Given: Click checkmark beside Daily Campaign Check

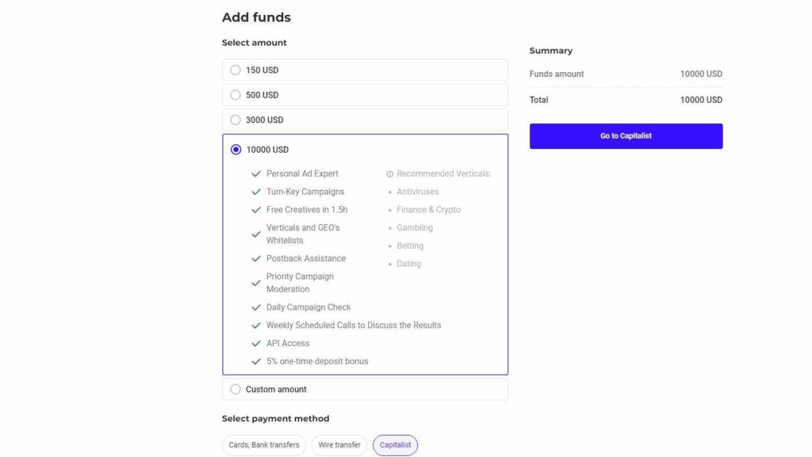Looking at the screenshot, I should click(x=256, y=307).
